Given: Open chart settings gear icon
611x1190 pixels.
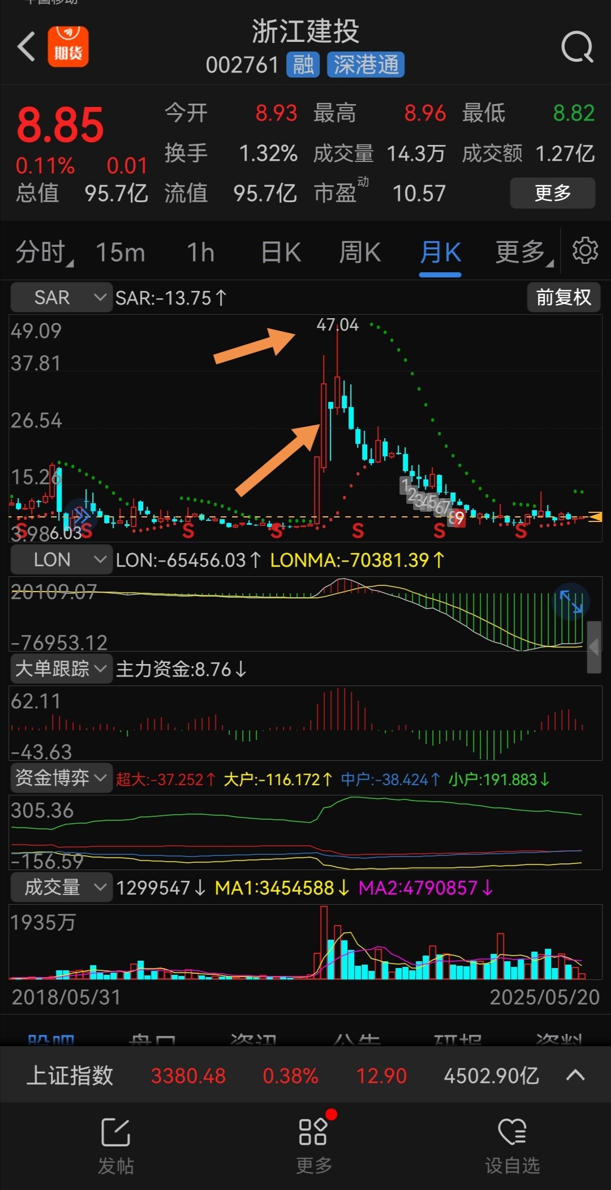Looking at the screenshot, I should [x=585, y=251].
